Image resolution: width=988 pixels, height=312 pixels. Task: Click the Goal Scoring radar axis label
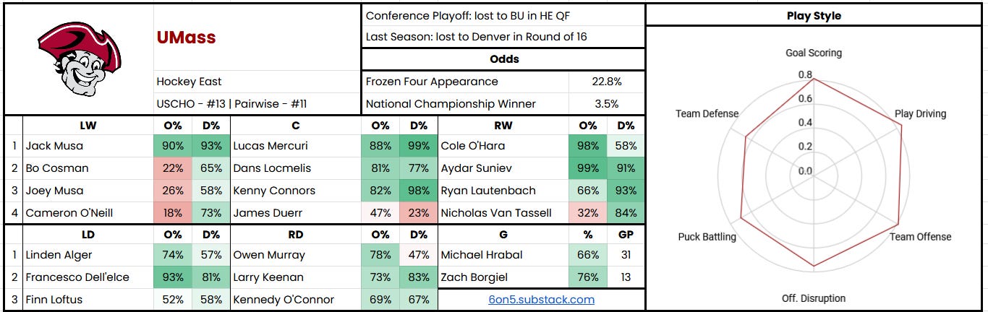[x=814, y=53]
